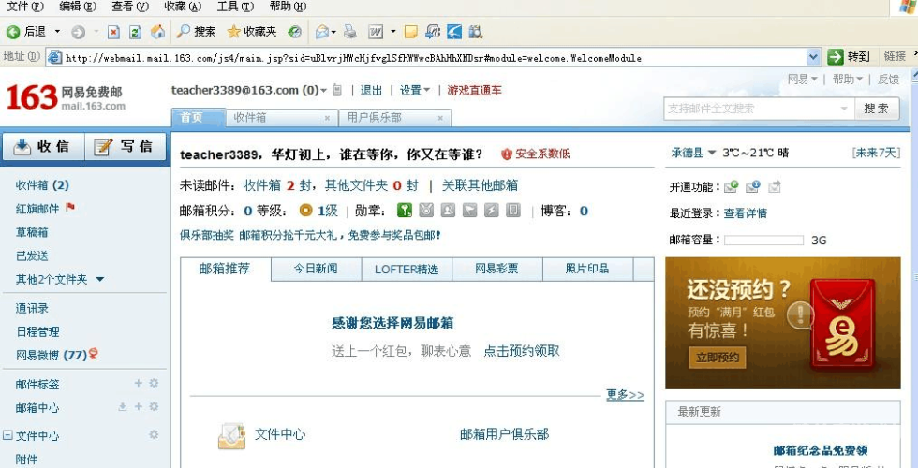This screenshot has width=918, height=468.
Task: Click the browser Print icon
Action: [350, 32]
